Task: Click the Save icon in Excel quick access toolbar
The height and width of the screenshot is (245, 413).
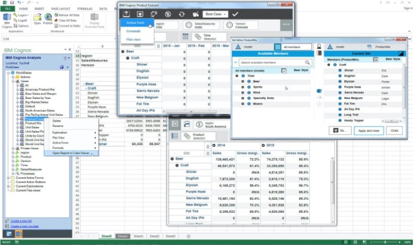Action: [12, 3]
